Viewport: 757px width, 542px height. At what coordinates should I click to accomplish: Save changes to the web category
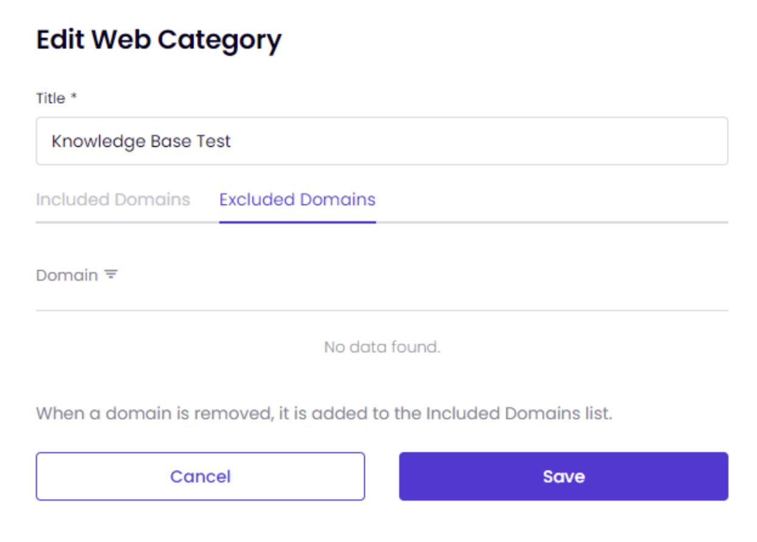coord(563,476)
